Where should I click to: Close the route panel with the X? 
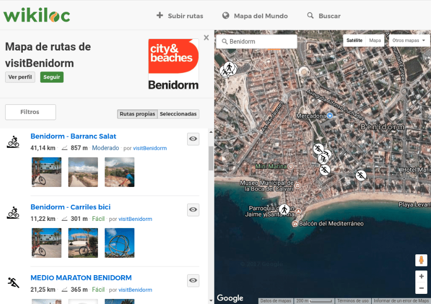[x=206, y=37]
